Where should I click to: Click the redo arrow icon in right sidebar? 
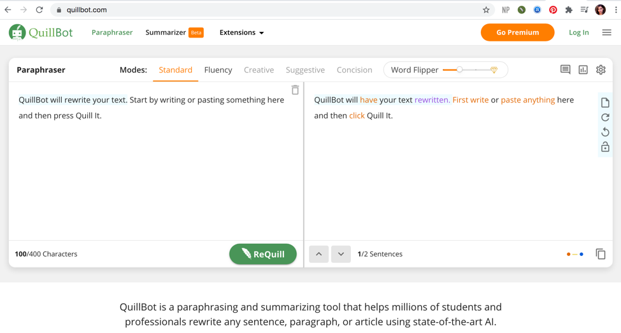tap(605, 117)
